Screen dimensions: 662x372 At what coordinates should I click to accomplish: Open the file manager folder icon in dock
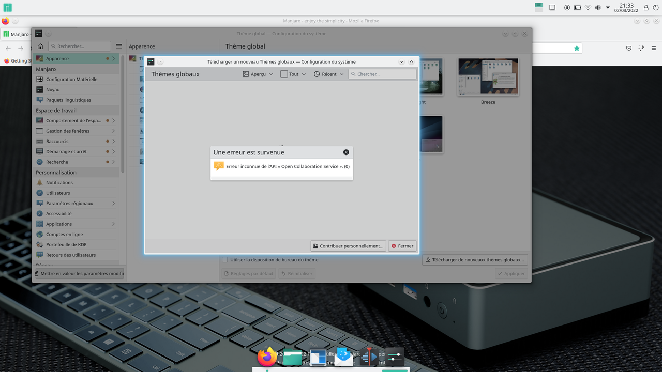(x=293, y=357)
